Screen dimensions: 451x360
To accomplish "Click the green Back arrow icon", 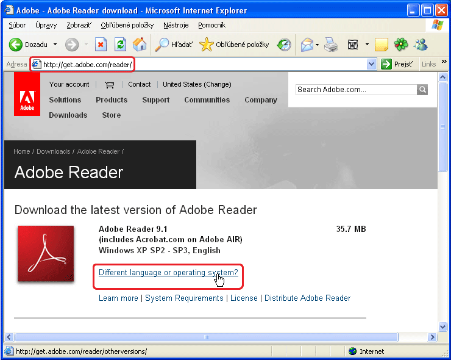I will [x=15, y=45].
